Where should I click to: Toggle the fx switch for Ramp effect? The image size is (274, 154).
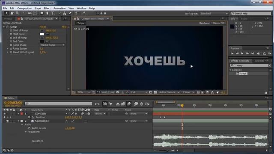7,27
